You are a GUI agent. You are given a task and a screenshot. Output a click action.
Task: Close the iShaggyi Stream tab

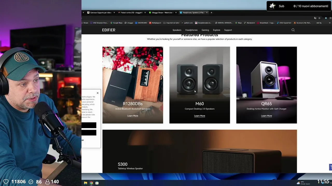[x=176, y=13]
